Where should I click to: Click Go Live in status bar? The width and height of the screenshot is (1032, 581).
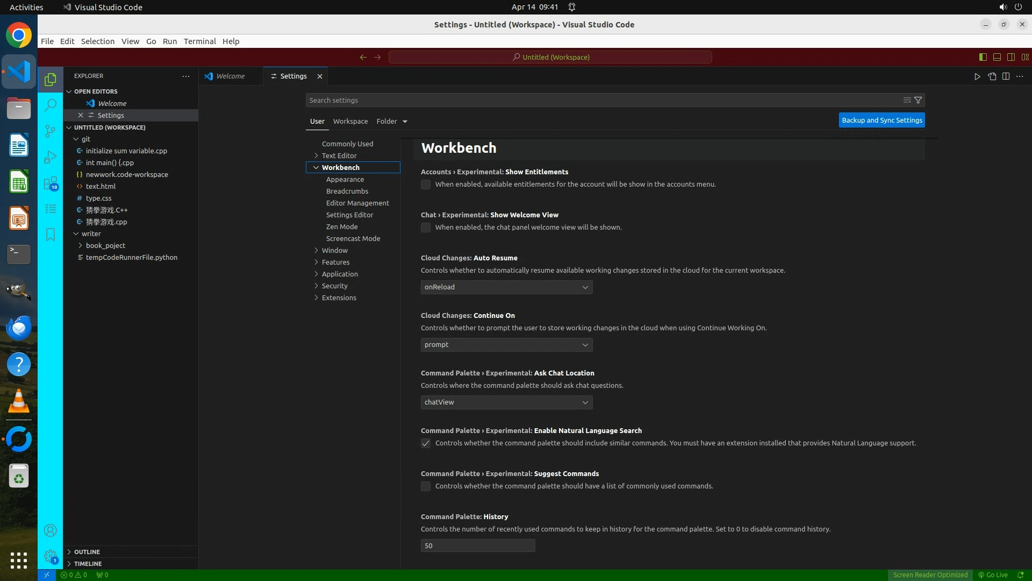[993, 575]
